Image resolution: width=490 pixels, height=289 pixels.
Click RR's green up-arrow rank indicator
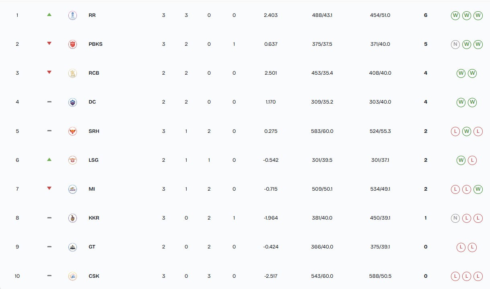pos(49,14)
